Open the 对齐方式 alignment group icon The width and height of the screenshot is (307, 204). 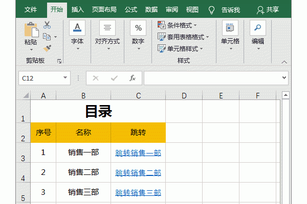pos(107,28)
